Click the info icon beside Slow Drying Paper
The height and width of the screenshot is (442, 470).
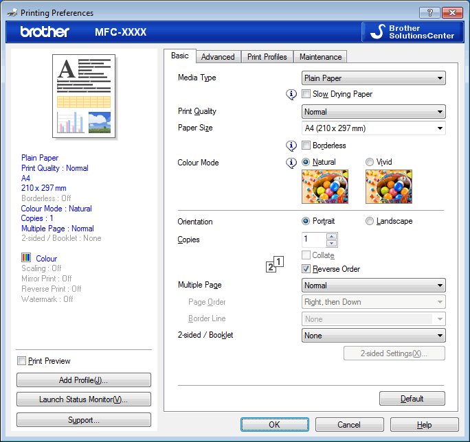coord(291,94)
